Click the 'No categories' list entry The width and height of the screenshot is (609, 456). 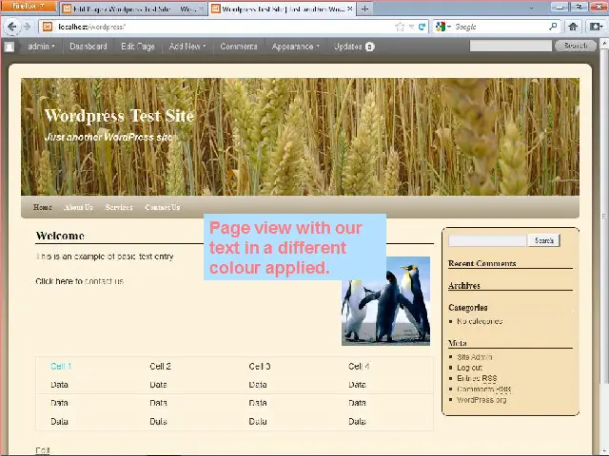(480, 321)
